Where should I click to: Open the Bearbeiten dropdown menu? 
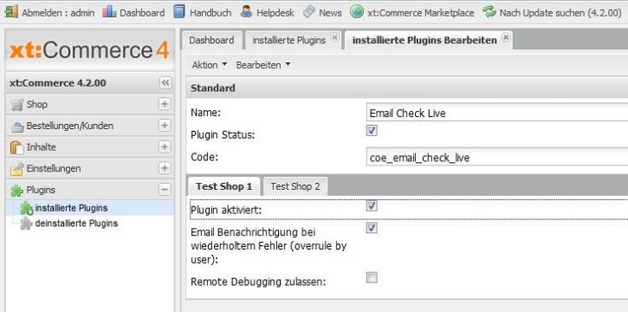(263, 65)
